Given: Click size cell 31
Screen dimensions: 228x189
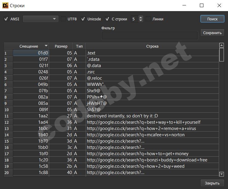Looking at the screenshot, I should (61, 128).
